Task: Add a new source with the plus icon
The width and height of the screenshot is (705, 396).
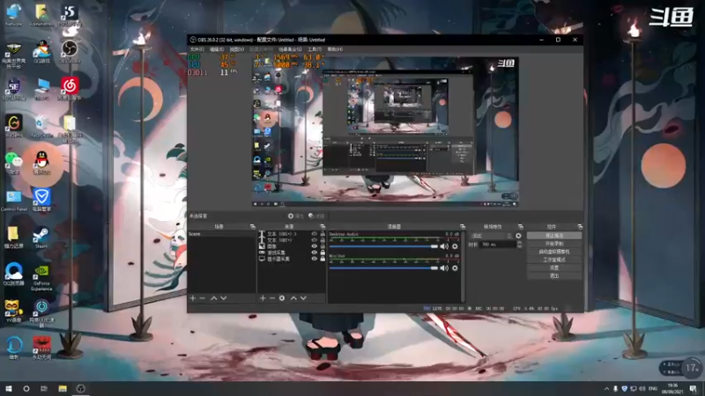Action: (x=263, y=298)
